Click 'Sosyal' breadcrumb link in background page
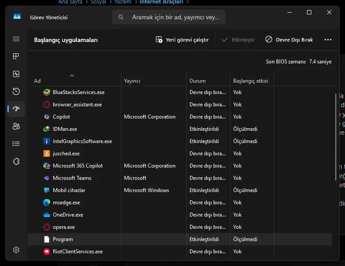 98,2
